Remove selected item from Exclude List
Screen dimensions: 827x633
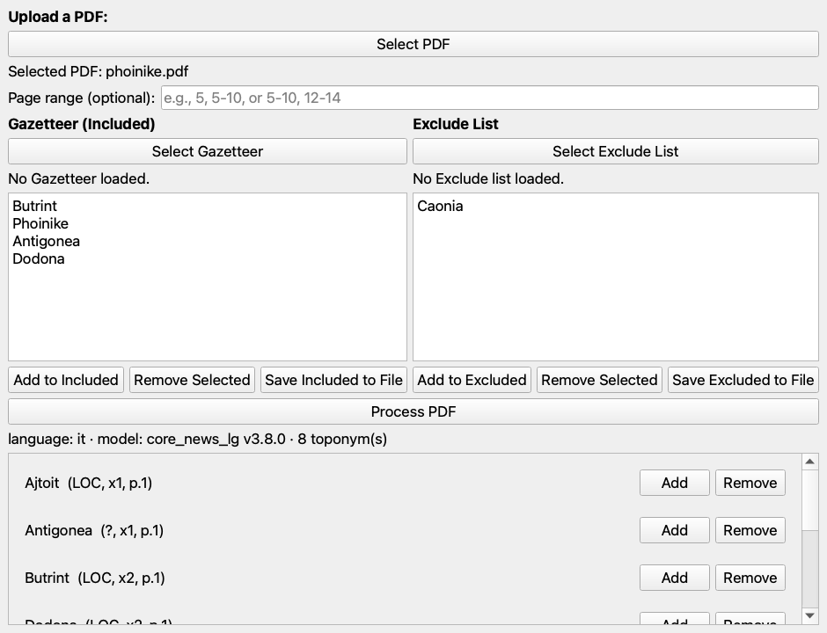click(599, 380)
